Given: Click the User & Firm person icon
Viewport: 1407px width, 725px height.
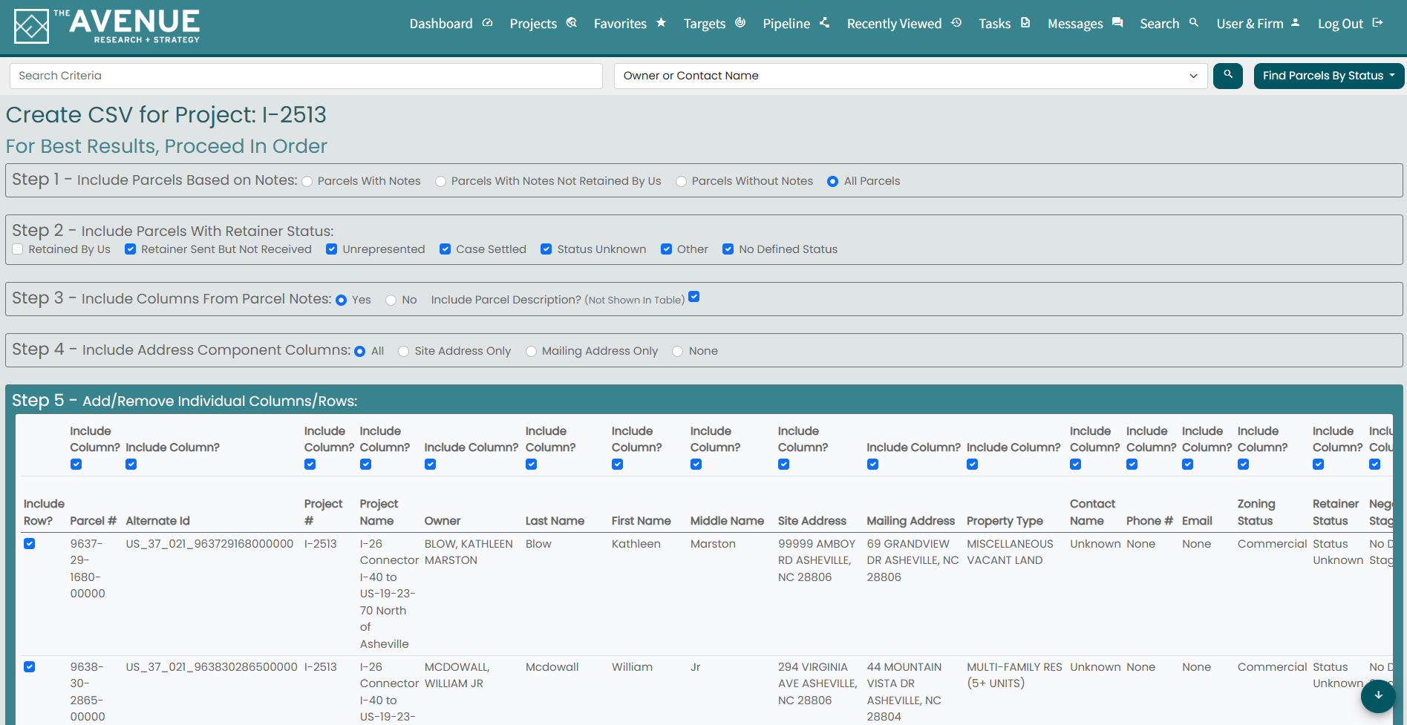Looking at the screenshot, I should 1296,23.
